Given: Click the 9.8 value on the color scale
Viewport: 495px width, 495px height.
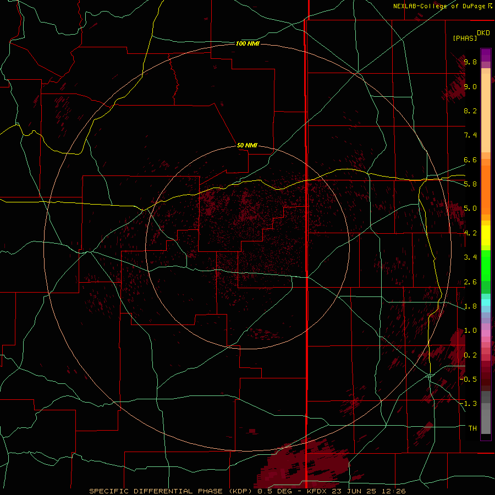Looking at the screenshot, I should click(x=470, y=62).
